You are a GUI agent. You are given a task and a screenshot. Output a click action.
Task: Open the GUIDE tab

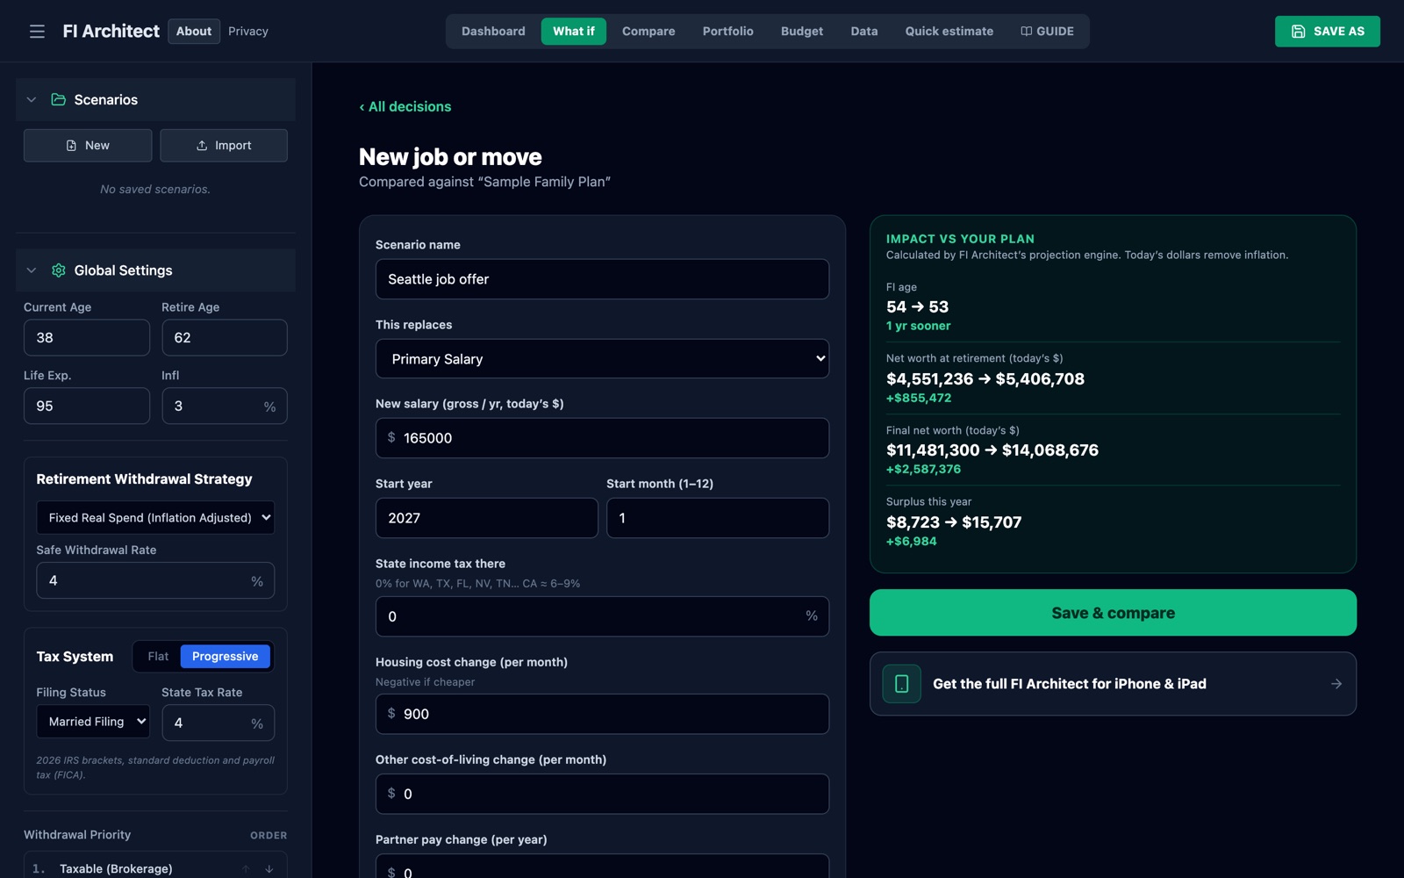pos(1047,32)
